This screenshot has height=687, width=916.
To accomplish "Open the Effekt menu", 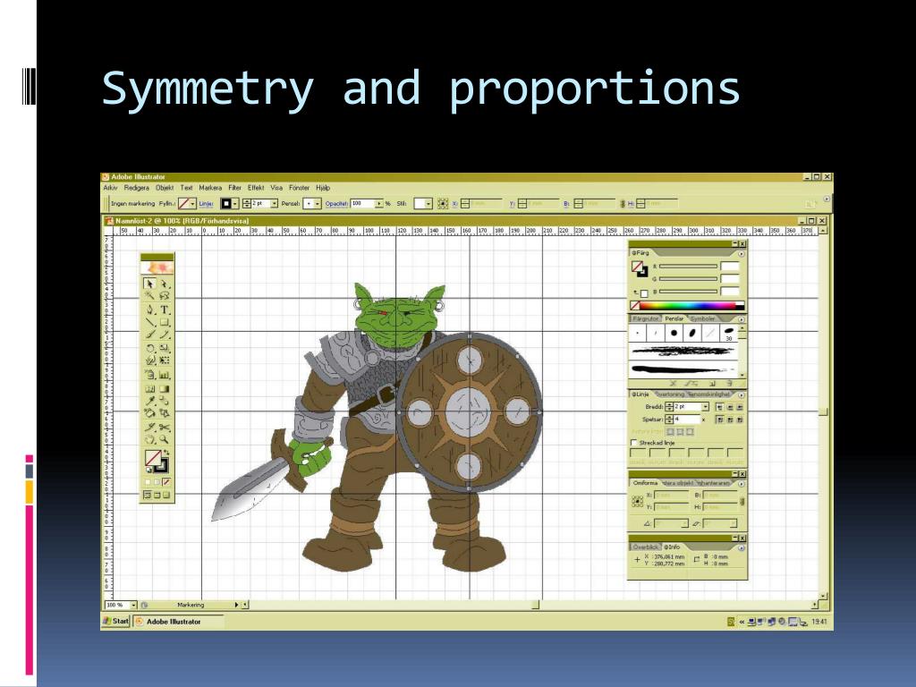I will point(256,188).
